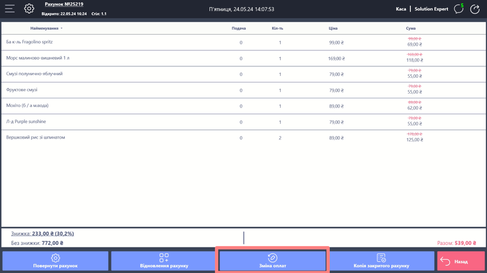Click the Зміна оплат button

(x=272, y=261)
